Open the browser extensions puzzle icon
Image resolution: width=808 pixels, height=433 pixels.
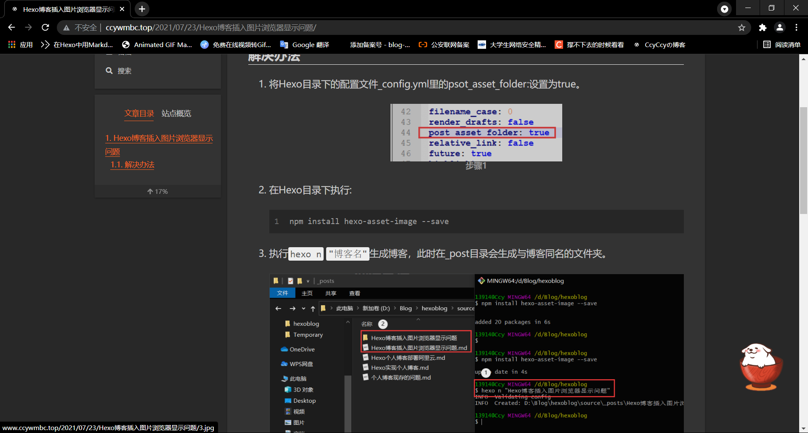[x=763, y=28]
